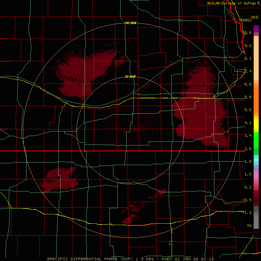The image size is (261, 261).
Task: Select the -1.3 legend value
Action: click(247, 213)
